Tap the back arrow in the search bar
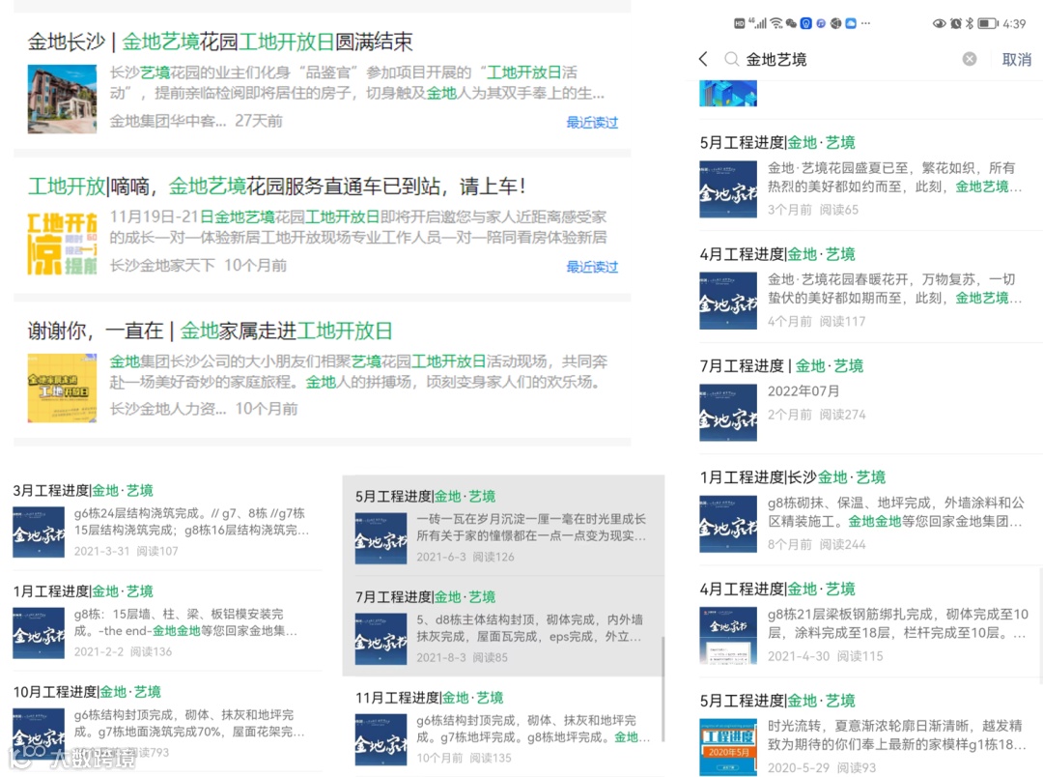Viewport: 1043px width, 777px height. pyautogui.click(x=703, y=59)
